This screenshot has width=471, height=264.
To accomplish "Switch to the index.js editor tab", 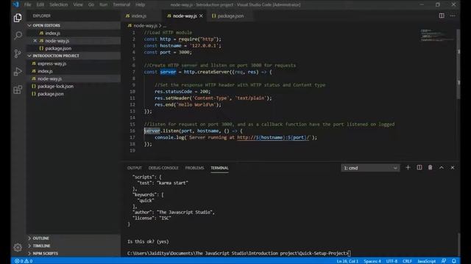I will point(141,16).
